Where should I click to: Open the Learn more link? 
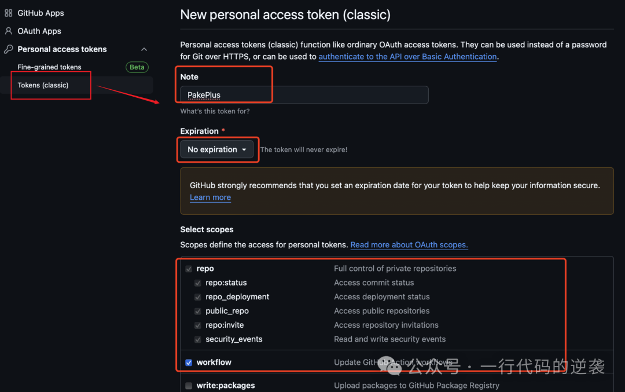(x=210, y=197)
